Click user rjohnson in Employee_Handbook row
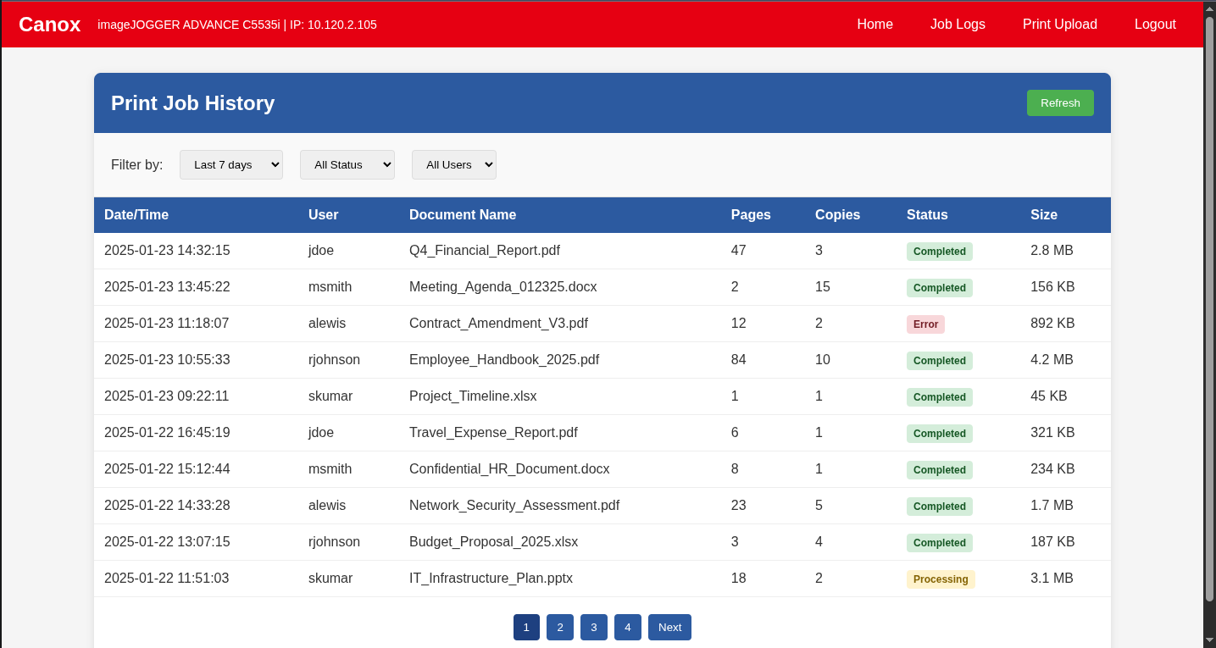1216x648 pixels. (334, 360)
